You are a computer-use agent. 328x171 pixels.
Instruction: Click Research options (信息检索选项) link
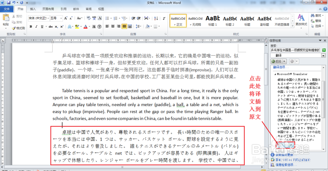pos(286,165)
